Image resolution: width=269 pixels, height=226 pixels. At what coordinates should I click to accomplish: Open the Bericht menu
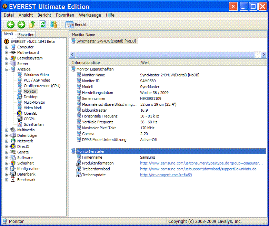click(44, 15)
